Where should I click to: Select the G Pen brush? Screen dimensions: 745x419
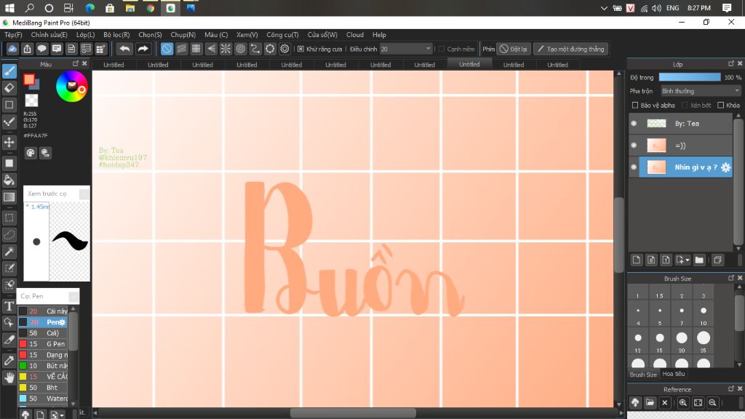[x=43, y=344]
